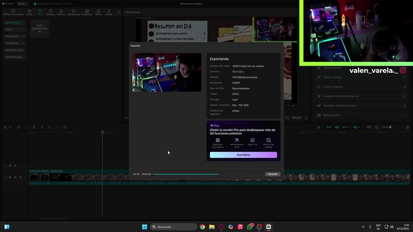Enable Aumentar la claridad de la voz

click(405, 96)
